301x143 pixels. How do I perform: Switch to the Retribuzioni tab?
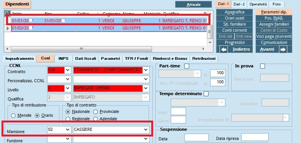(204, 59)
